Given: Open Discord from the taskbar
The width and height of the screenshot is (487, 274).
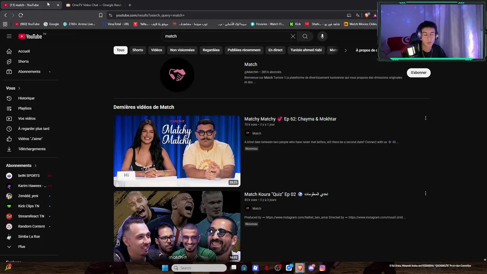Looking at the screenshot, I should [x=311, y=268].
